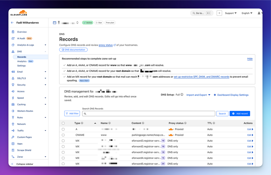The image size is (271, 175).
Task: Open the DNS documentation button
Action: [73, 50]
